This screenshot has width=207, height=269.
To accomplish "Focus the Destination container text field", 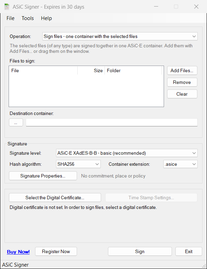I will click(112, 123).
